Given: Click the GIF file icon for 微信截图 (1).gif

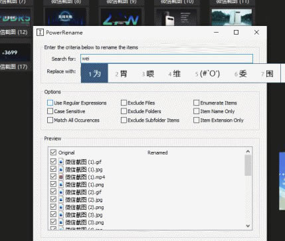Looking at the screenshot, I should click(61, 162).
